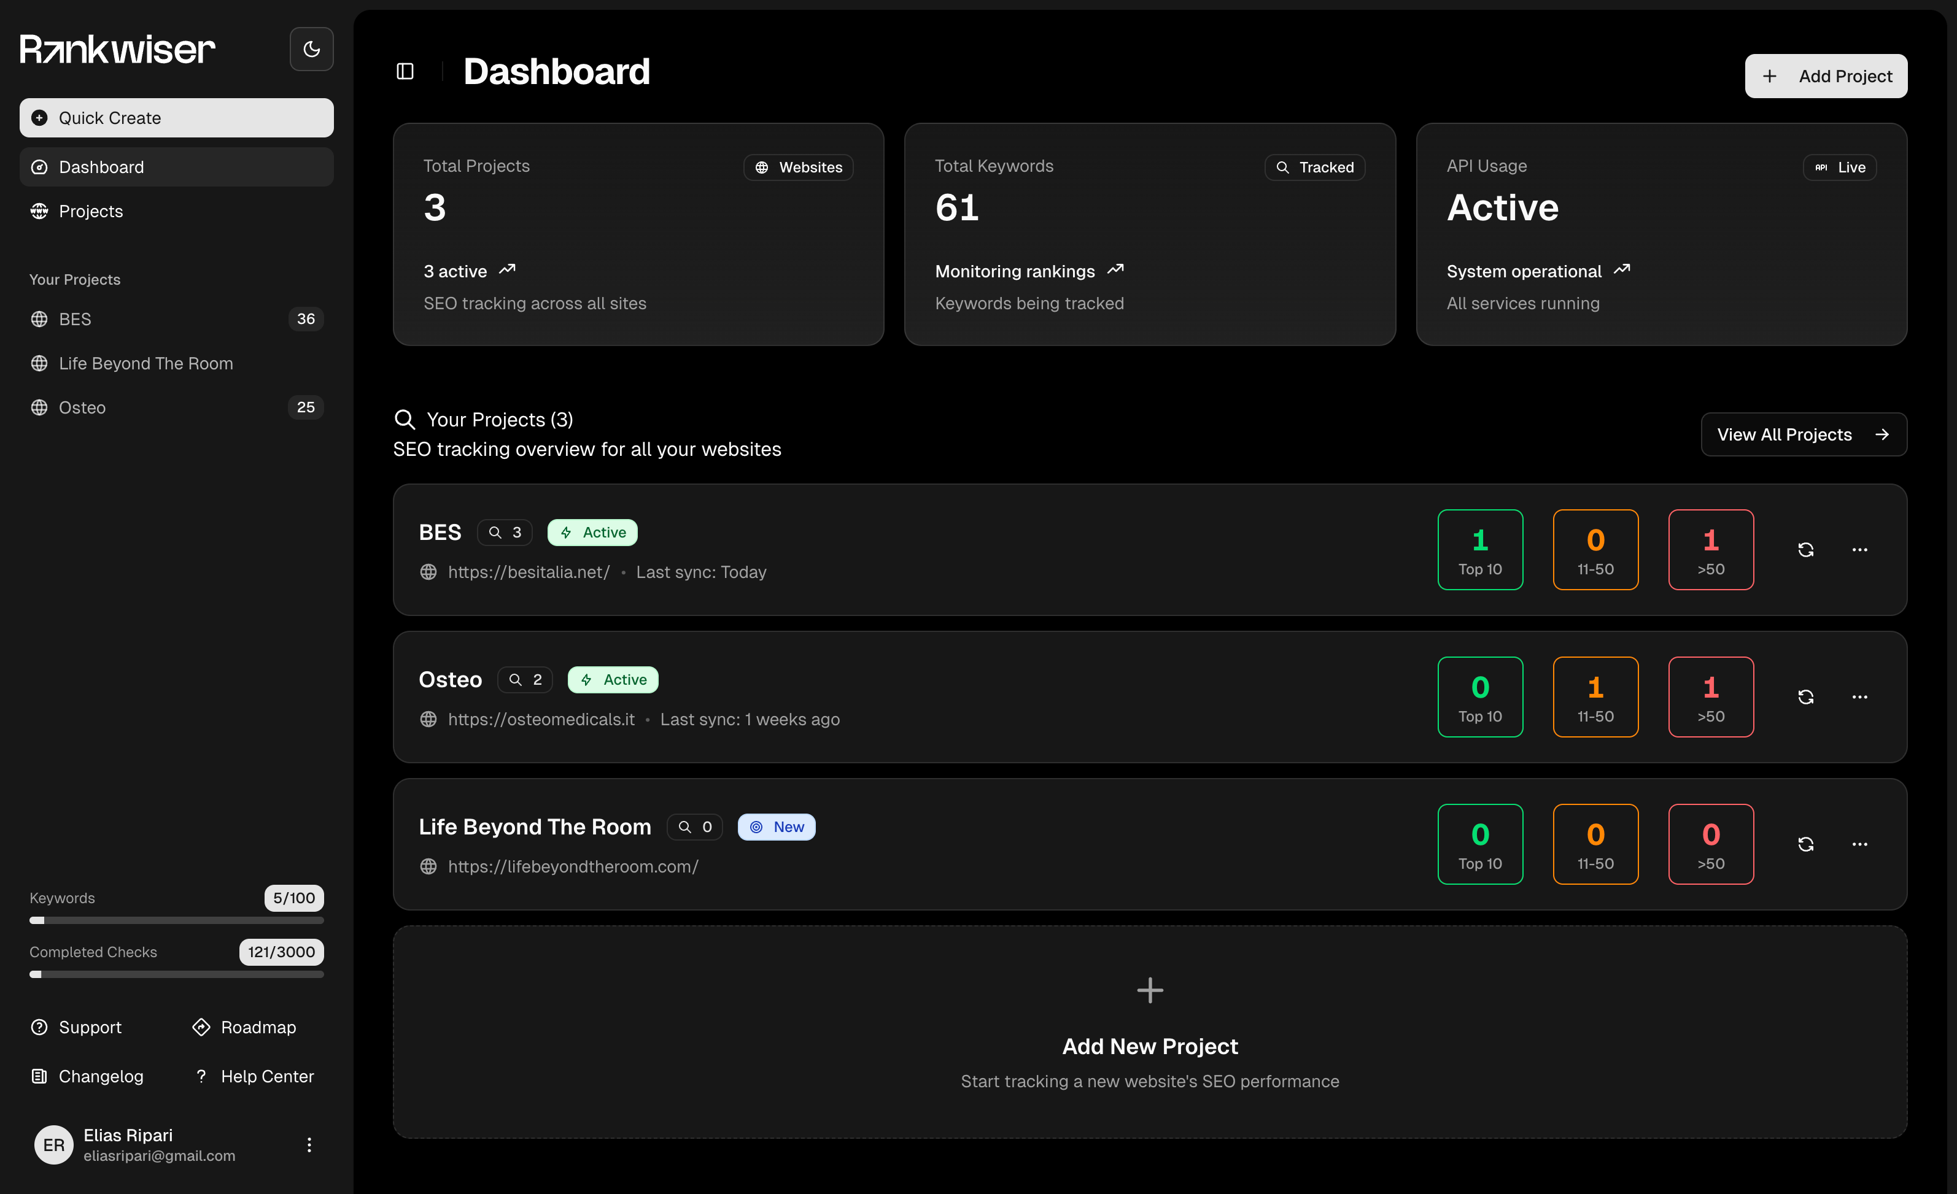Collapse the sidebar using the panel icon
1957x1194 pixels.
[405, 71]
